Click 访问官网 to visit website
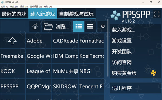 136,62
